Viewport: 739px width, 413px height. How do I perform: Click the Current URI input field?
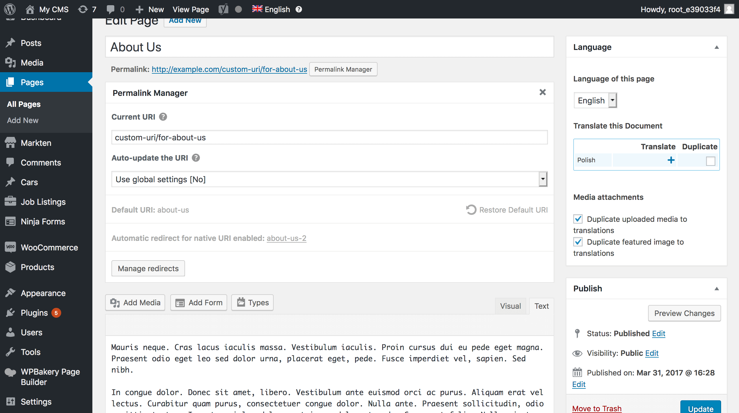click(329, 137)
